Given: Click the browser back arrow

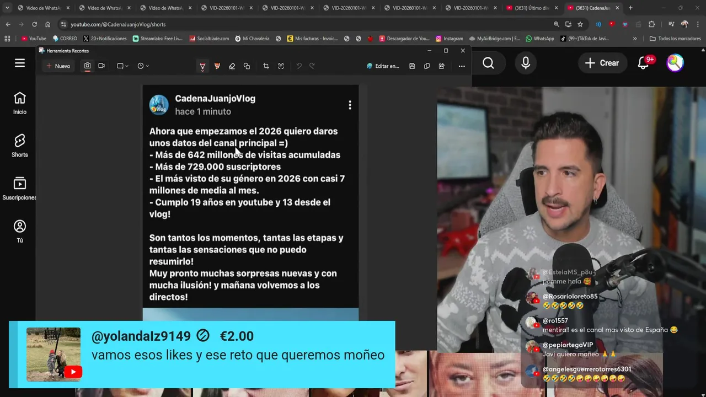Looking at the screenshot, I should pos(8,24).
